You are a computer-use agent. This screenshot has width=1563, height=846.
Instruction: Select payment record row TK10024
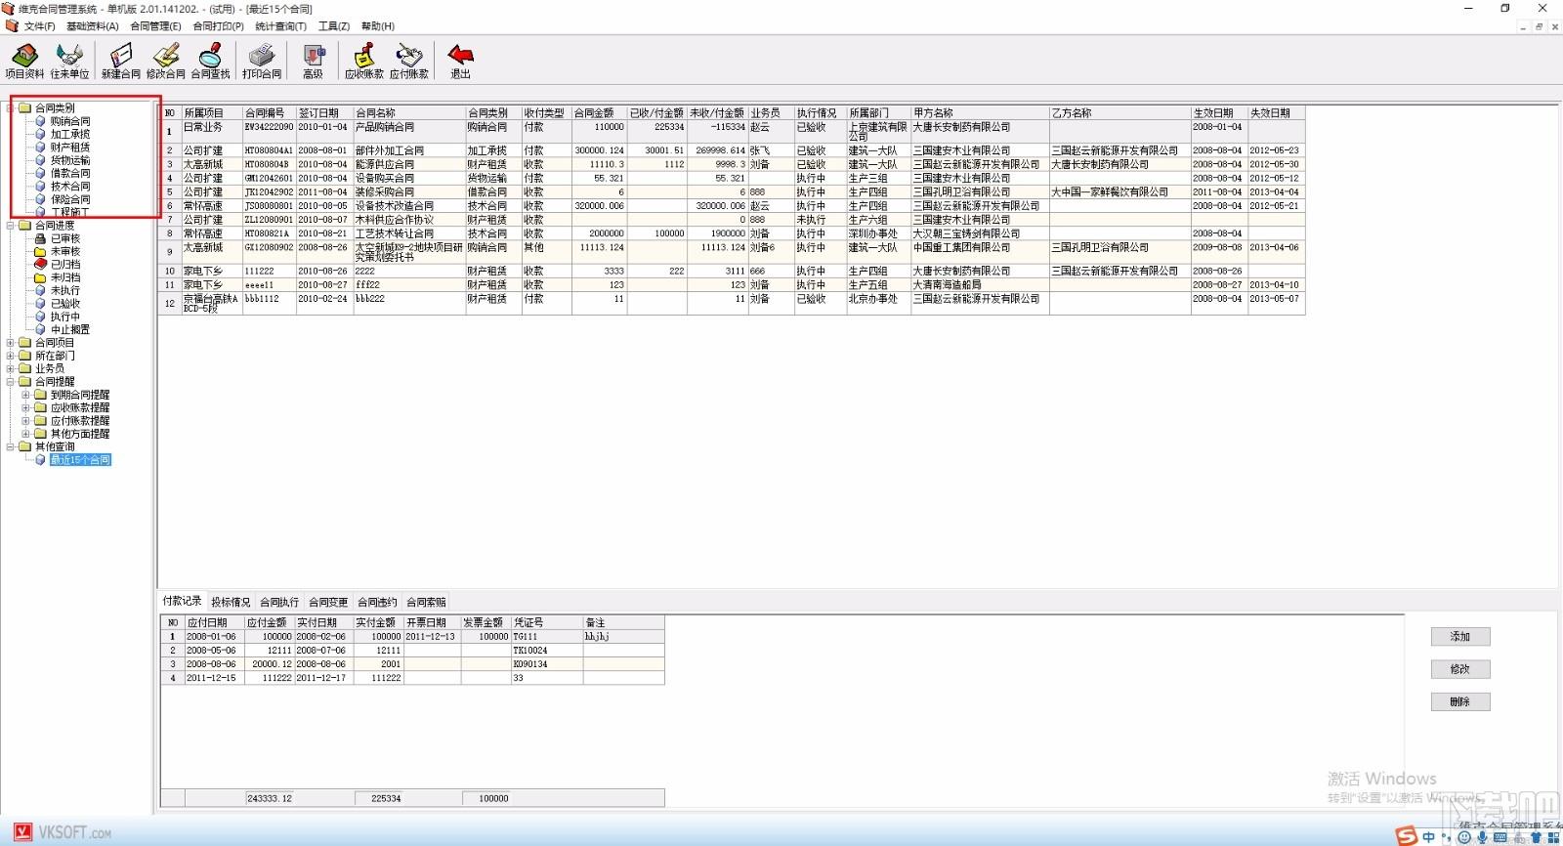(x=412, y=650)
